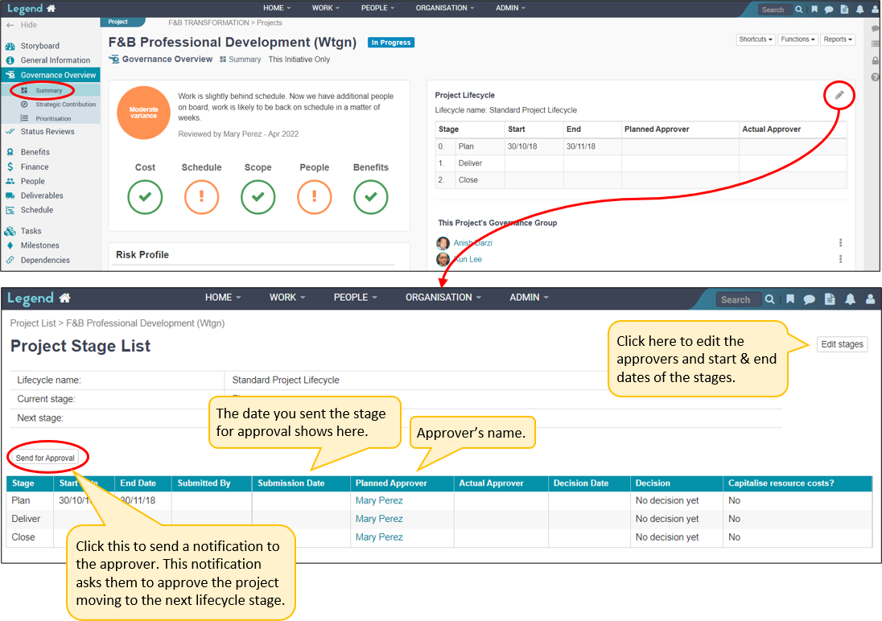Open Mary Perez link in Deliver row
Screen dimensions: 882x621
378,519
